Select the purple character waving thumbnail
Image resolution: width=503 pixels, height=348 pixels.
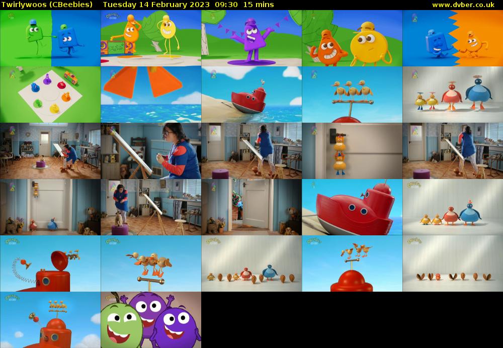pos(251,38)
